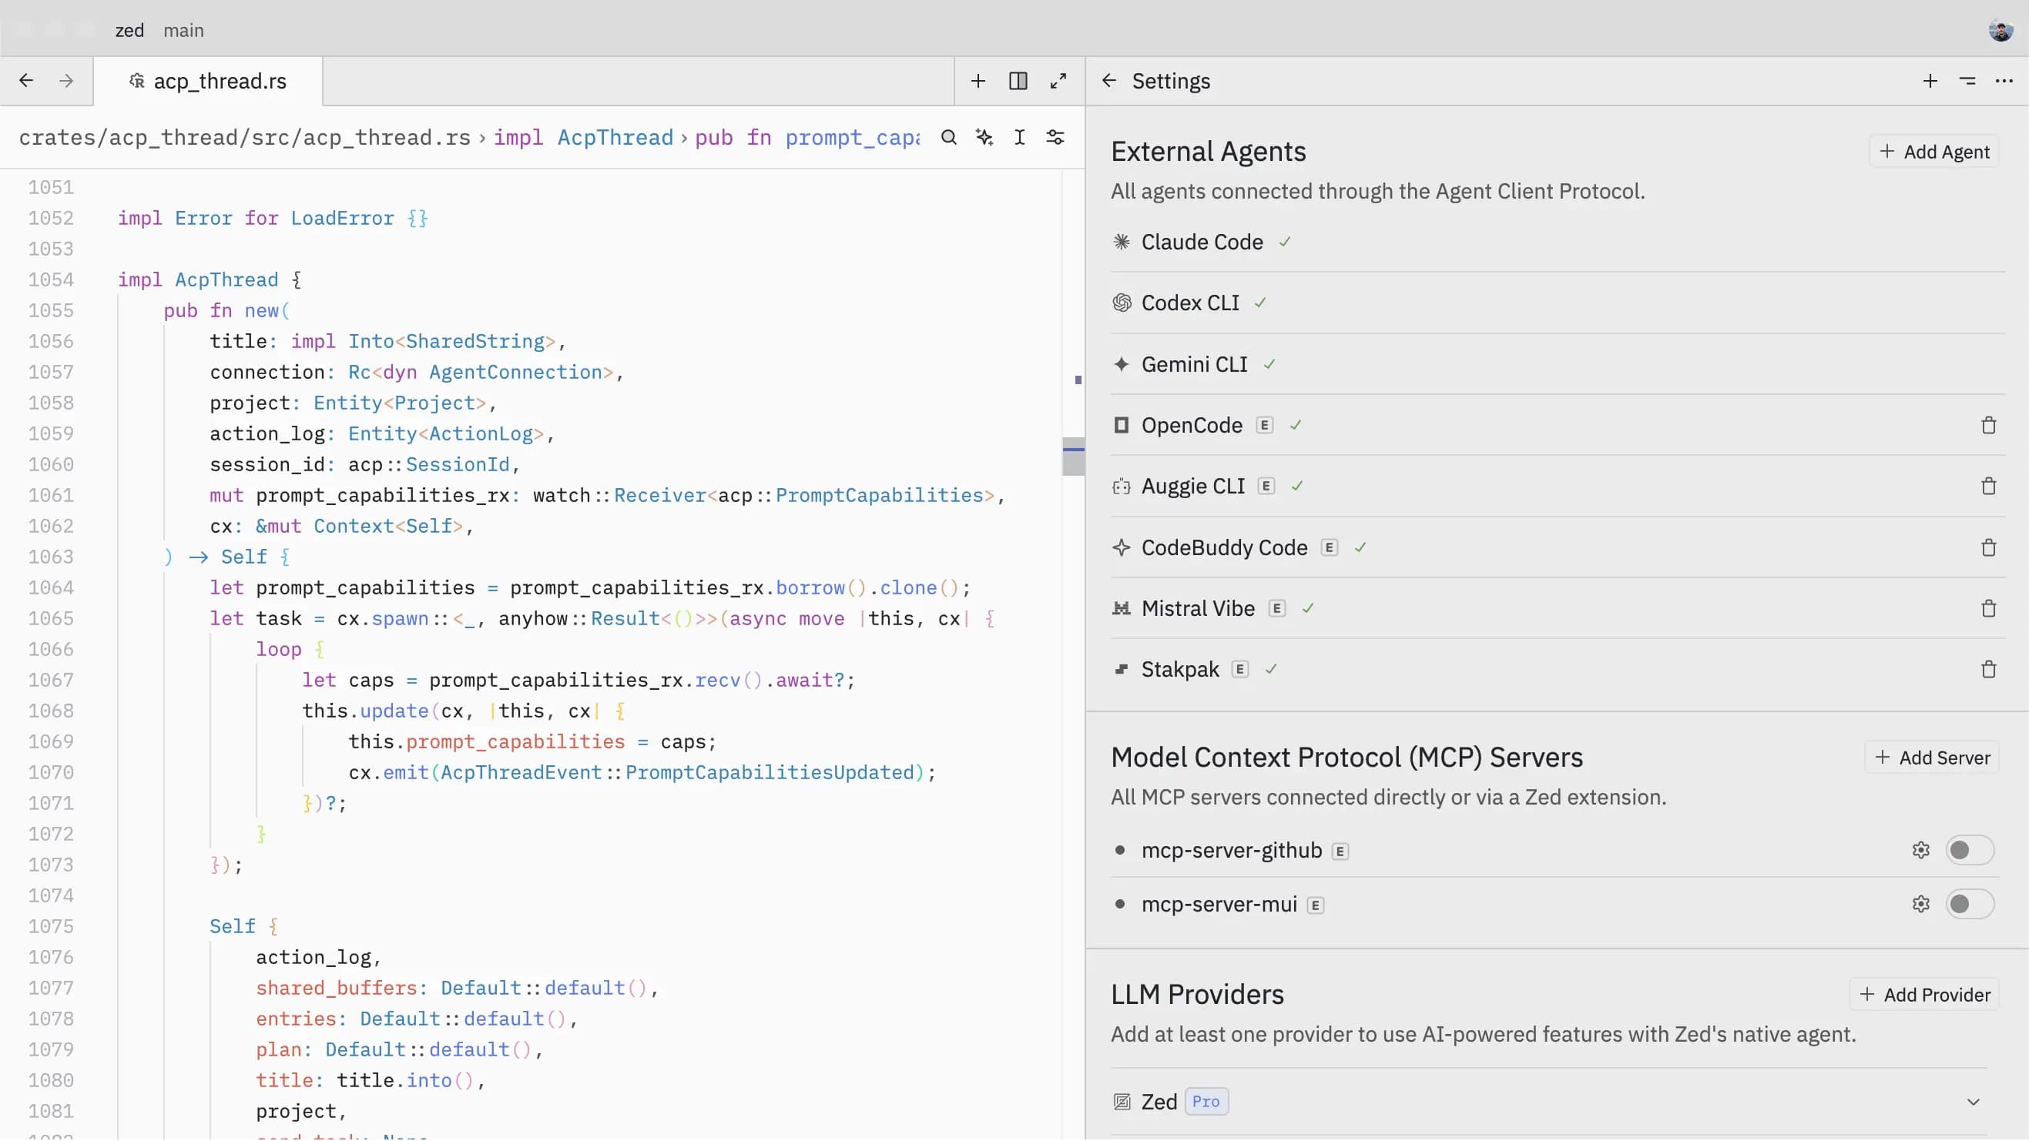Click the editor scrollbar thumb
Viewport: 2029px width, 1141px height.
pyautogui.click(x=1074, y=457)
